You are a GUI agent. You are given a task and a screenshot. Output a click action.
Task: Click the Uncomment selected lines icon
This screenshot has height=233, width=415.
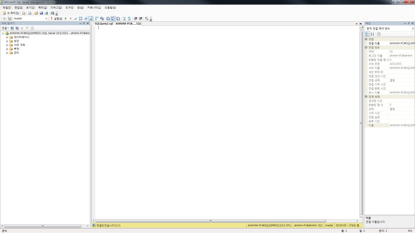129,19
